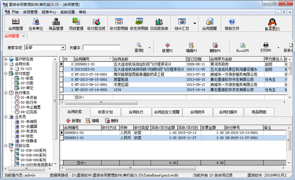Click 编辑 in 合同收款 panel
295x180 pixels.
click(x=92, y=121)
